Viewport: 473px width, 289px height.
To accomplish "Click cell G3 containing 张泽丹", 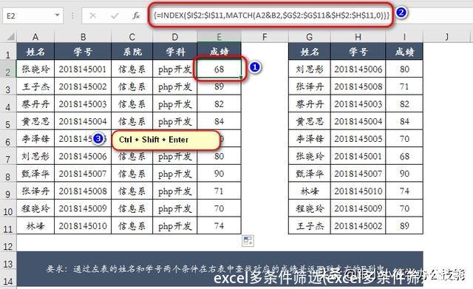I will pos(310,86).
